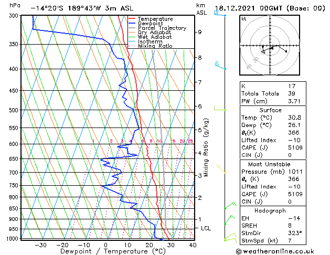Click the wind barb at the 850 hPa level

click(230, 206)
